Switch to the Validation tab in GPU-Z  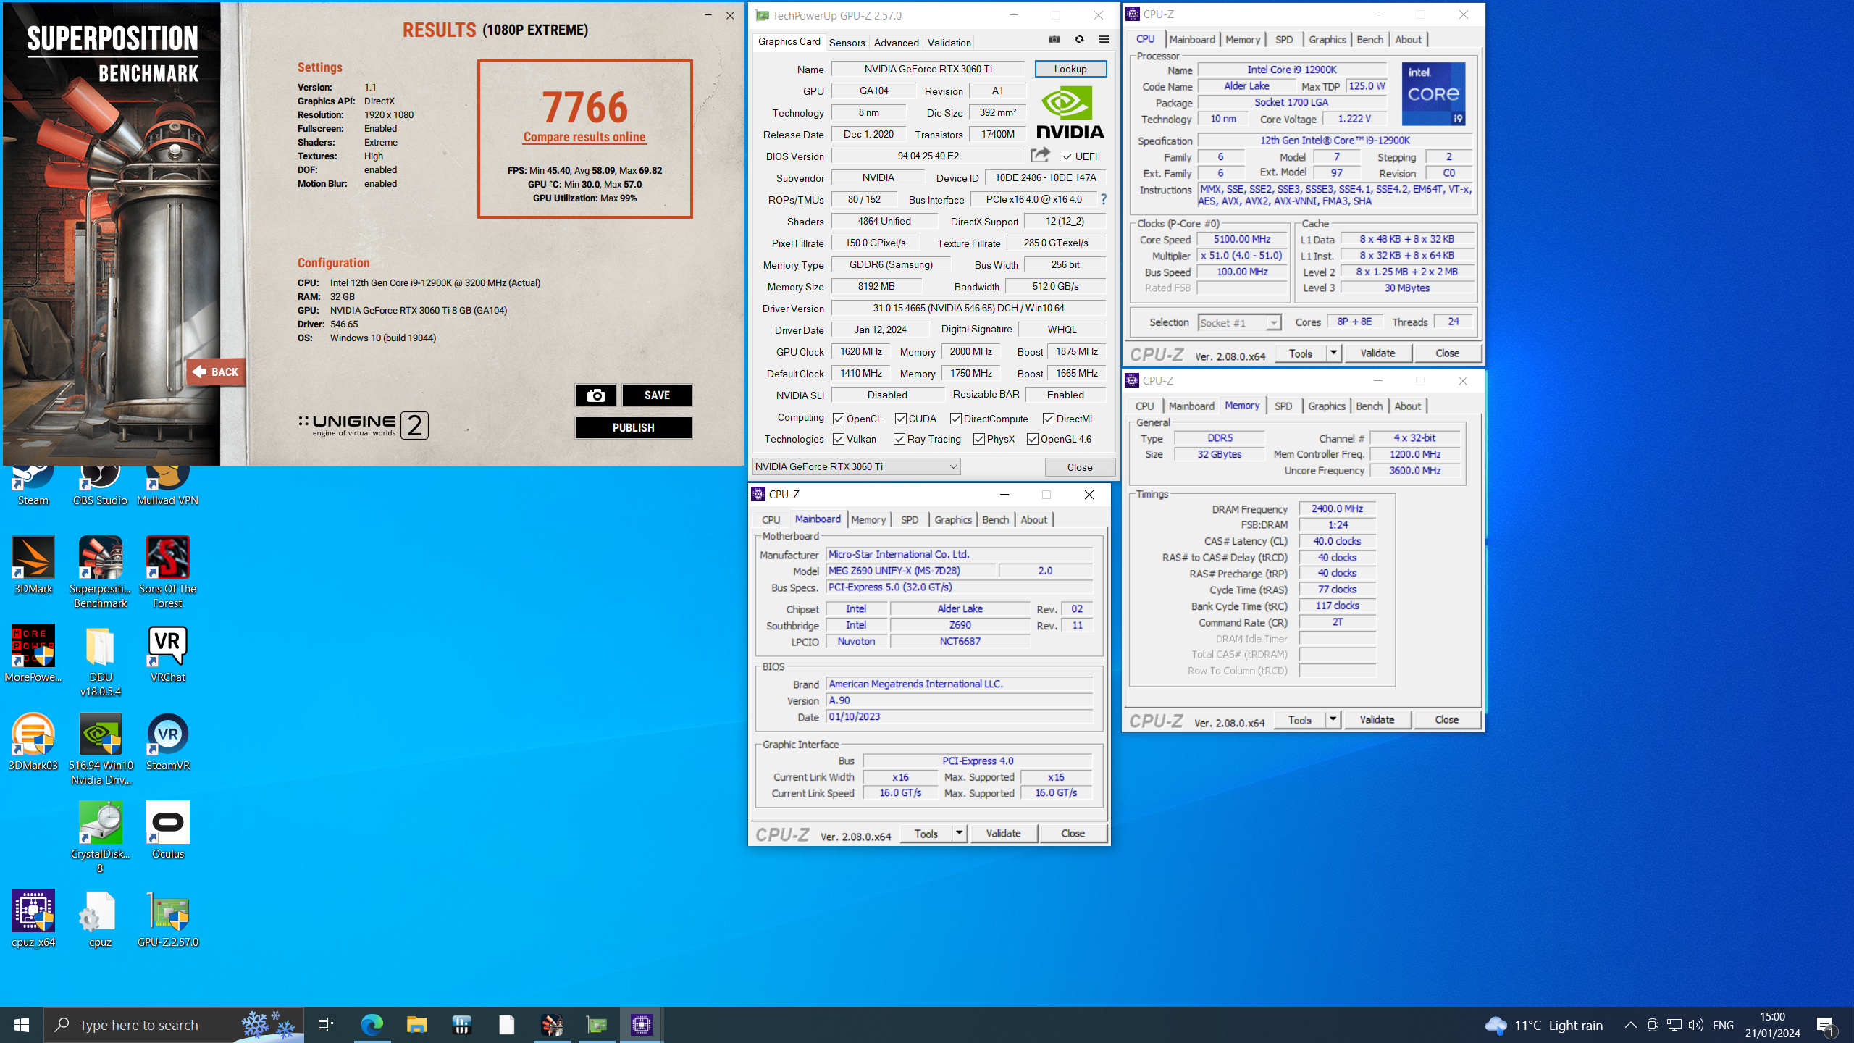click(x=949, y=43)
